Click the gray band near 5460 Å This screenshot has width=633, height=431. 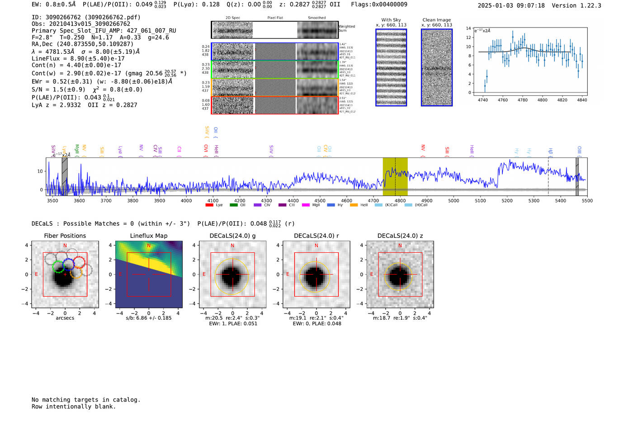tap(577, 177)
